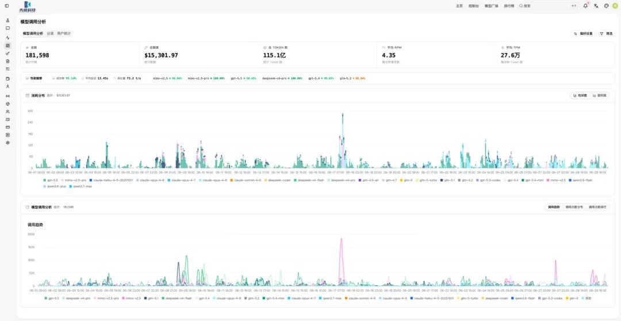
Task: Switch chart to 面积图 view
Action: click(600, 95)
